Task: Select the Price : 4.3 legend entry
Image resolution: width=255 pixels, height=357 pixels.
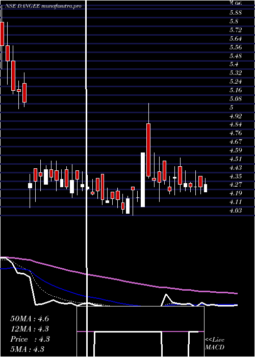Action: coord(30,339)
